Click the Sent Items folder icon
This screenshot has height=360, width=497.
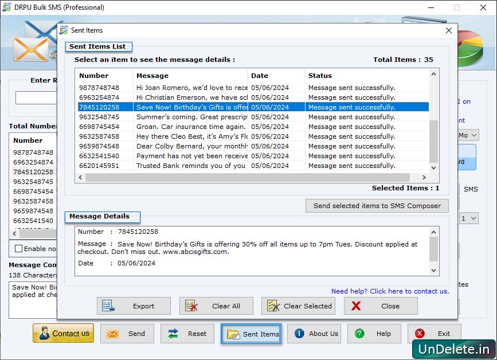tap(234, 334)
